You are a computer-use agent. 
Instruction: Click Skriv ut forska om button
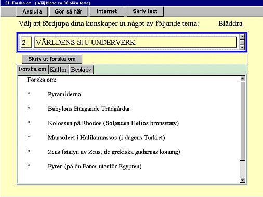pos(52,59)
